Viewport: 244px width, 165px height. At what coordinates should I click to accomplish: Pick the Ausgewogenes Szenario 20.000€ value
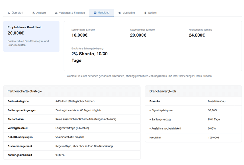click(x=138, y=35)
